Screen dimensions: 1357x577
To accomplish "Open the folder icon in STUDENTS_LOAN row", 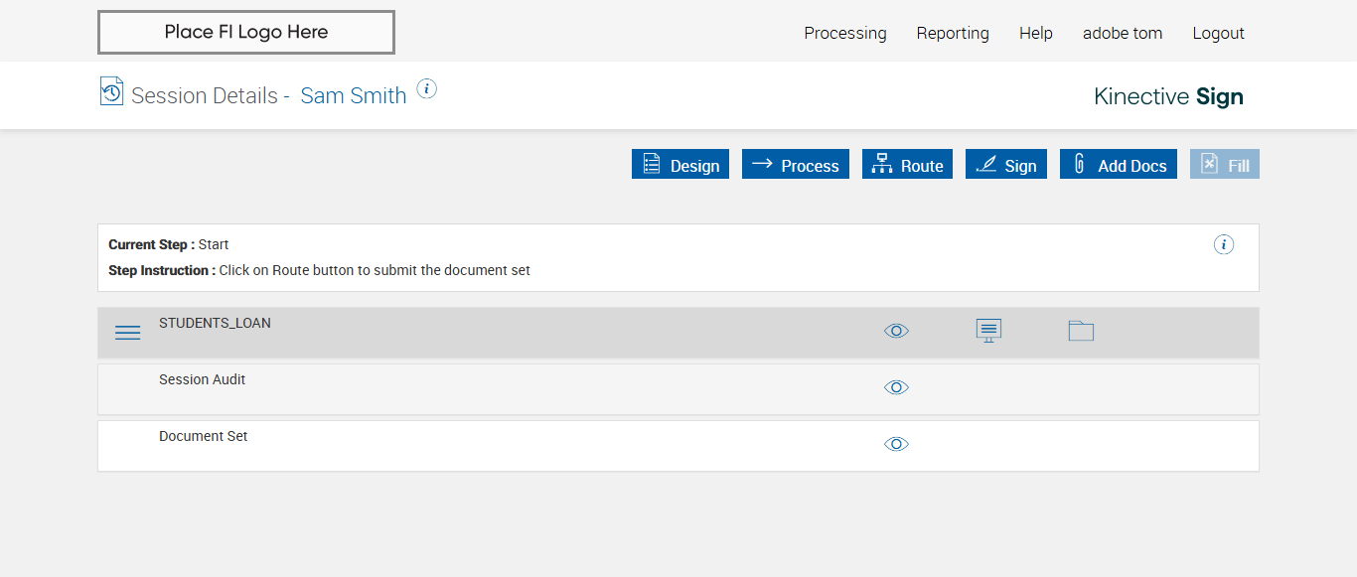I will point(1081,331).
